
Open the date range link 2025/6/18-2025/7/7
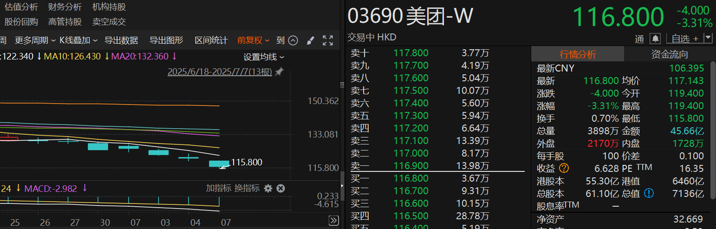click(x=220, y=72)
